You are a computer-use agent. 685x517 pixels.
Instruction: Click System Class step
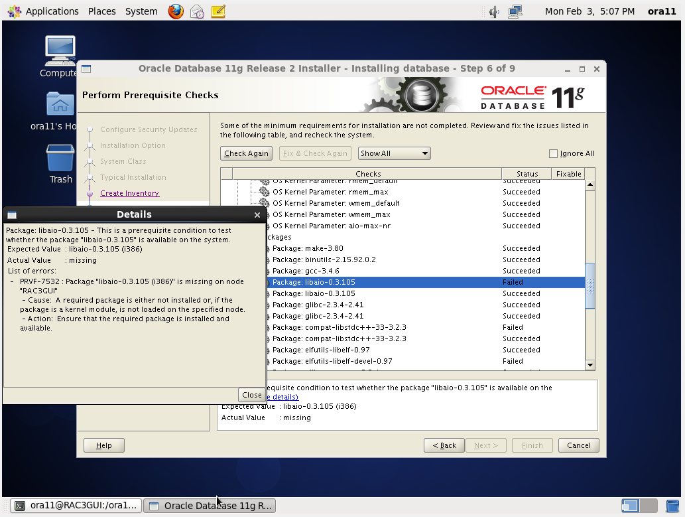coord(123,161)
